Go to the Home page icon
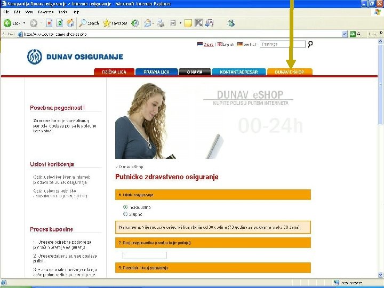This screenshot has width=384, height=288. 70,23
